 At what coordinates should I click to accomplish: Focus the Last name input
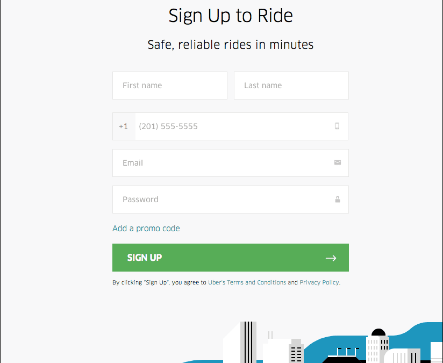coord(291,86)
